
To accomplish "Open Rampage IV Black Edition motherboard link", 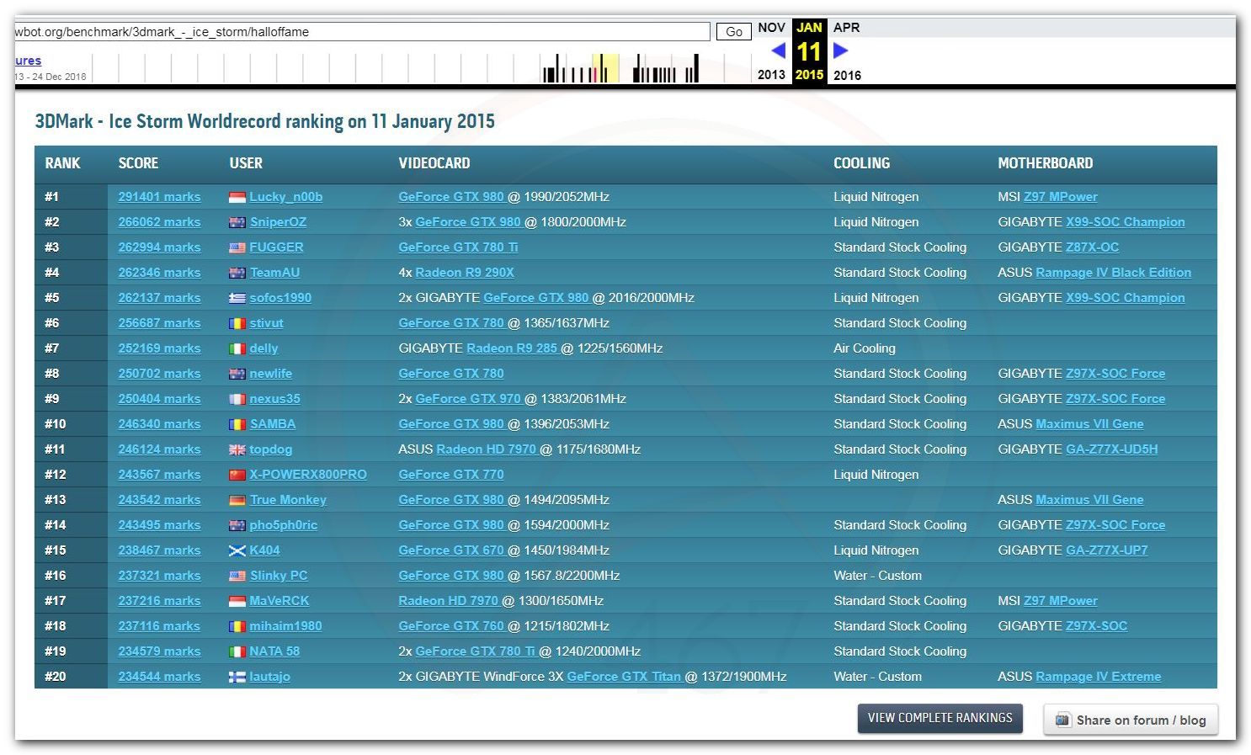I will point(1113,273).
